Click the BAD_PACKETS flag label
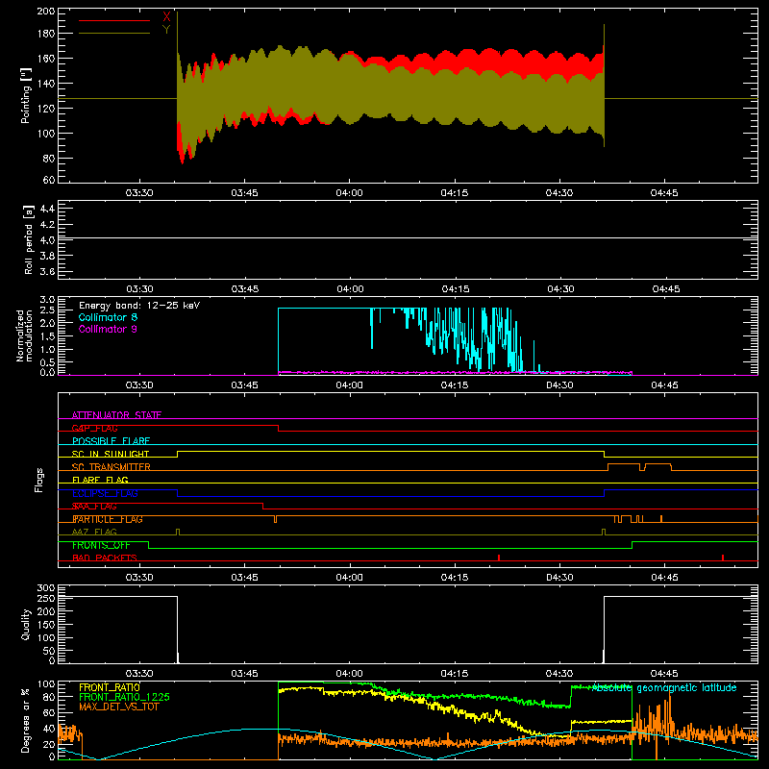The height and width of the screenshot is (769, 769). click(x=105, y=558)
